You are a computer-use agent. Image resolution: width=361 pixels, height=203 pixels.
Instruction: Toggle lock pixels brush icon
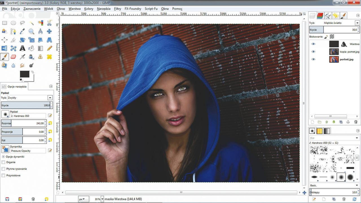pyautogui.click(x=326, y=36)
